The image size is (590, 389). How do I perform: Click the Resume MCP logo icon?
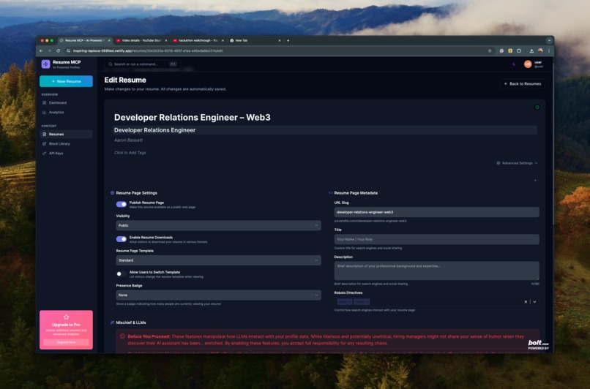click(45, 64)
